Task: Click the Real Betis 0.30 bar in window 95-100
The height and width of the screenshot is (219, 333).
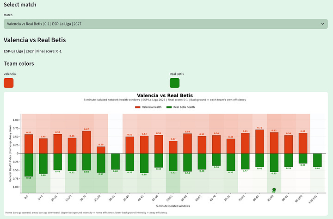Action: (303, 158)
